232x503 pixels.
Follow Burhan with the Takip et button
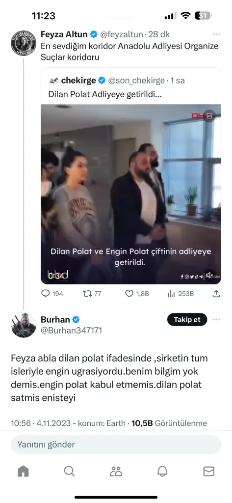pos(187,319)
